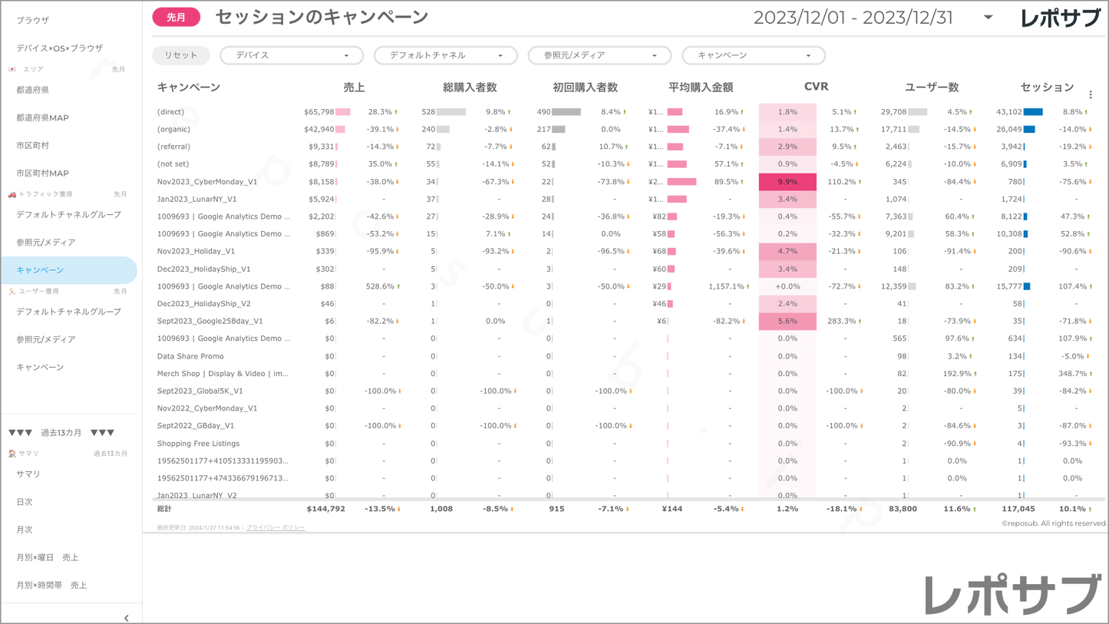Open the date range picker arrow

coord(989,18)
